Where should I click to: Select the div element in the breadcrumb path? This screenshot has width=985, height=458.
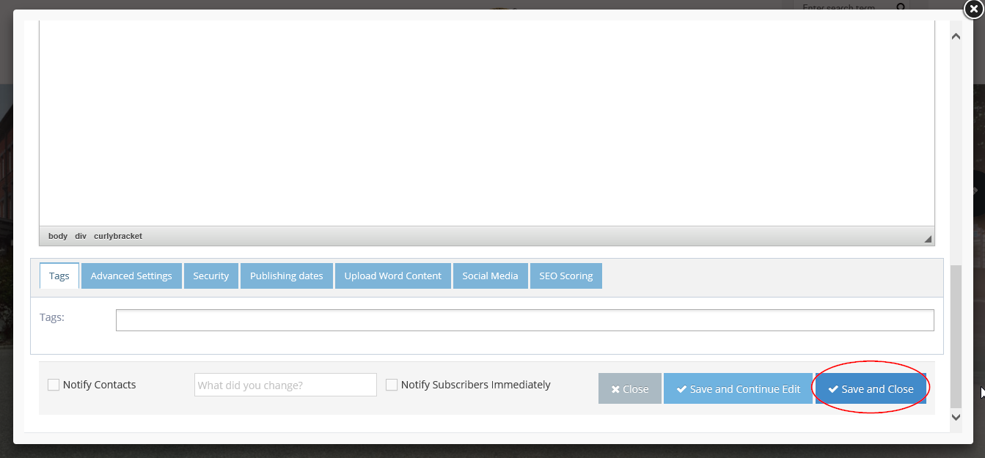80,236
